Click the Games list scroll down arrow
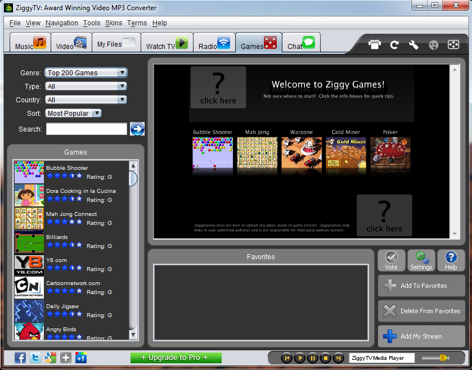The image size is (472, 370). pyautogui.click(x=133, y=335)
